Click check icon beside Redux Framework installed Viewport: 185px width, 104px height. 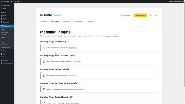(44, 62)
